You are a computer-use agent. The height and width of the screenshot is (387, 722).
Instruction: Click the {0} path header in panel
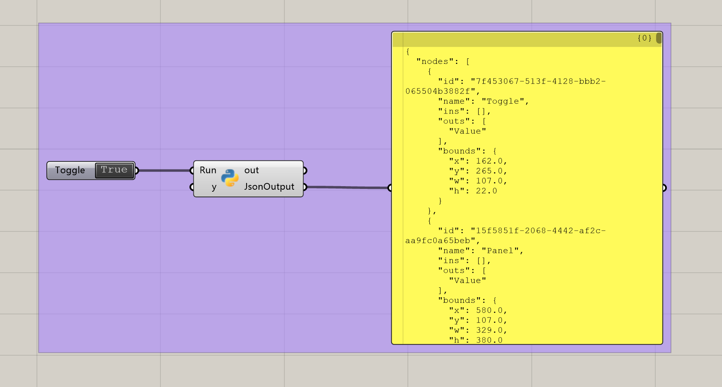(x=645, y=38)
